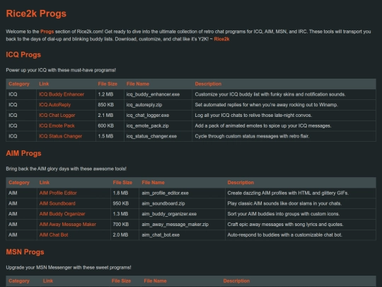Open the AIM Profile Editor link

pos(58,193)
